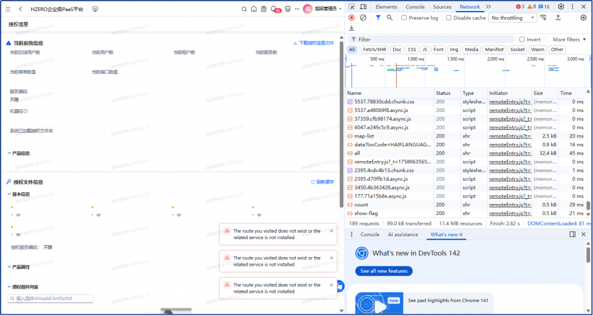
Task: Toggle the device toolbar icon
Action: [363, 7]
